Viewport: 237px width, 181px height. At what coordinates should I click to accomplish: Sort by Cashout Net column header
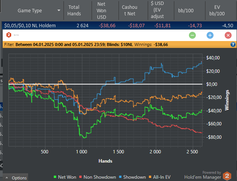coord(130,10)
